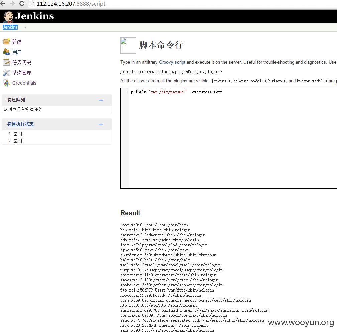Click line number 1 in the editor gutter
The height and width of the screenshot is (332, 337).
[x=127, y=92]
